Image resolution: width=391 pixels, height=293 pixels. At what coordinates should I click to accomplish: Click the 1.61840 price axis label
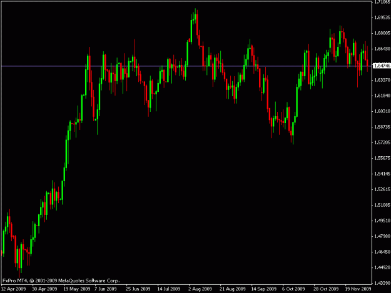coord(382,96)
